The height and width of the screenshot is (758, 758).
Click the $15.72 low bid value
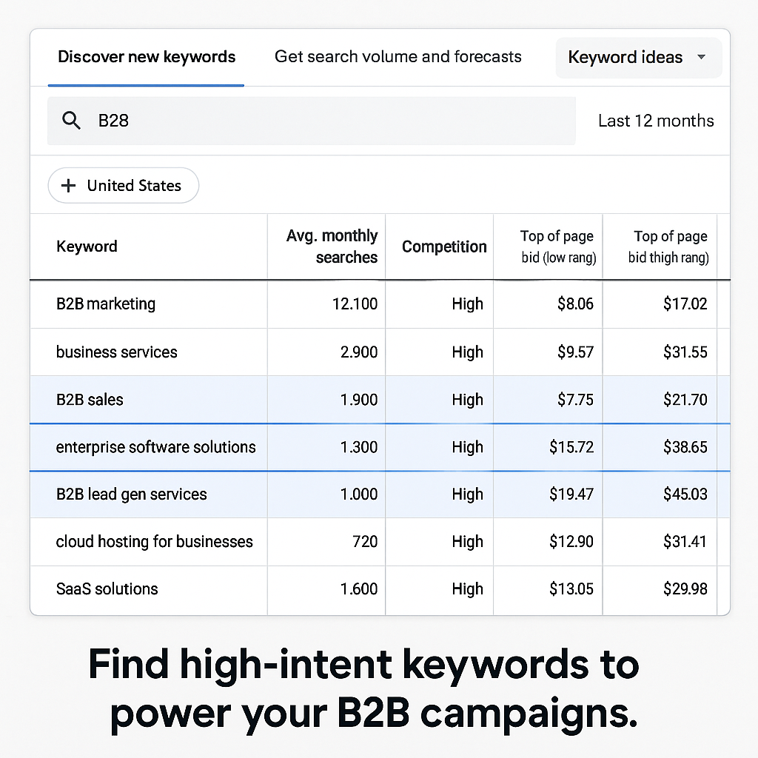(x=571, y=447)
